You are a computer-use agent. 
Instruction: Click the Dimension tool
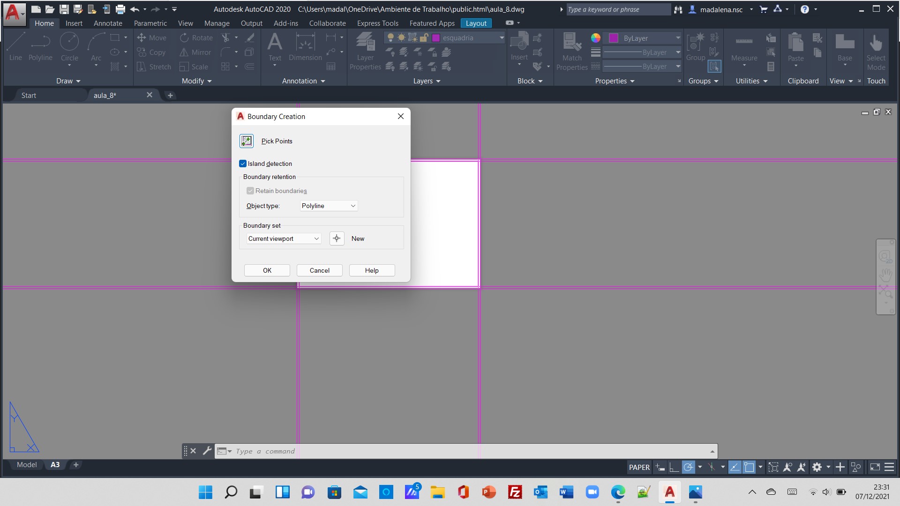[305, 47]
